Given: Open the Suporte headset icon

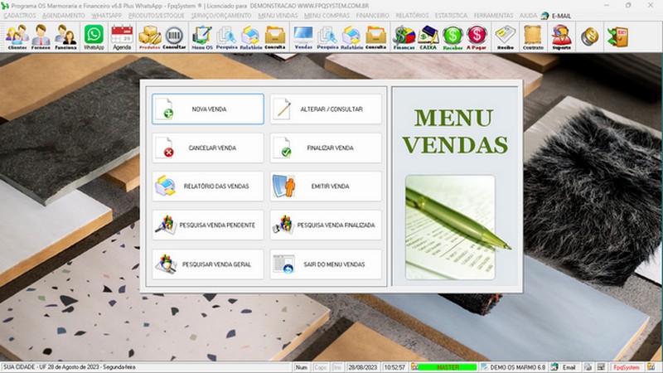Looking at the screenshot, I should [562, 36].
